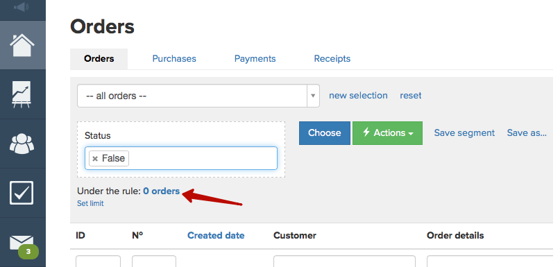Open the home icon in sidebar
Viewport: 560px width, 267px height.
pyautogui.click(x=22, y=45)
